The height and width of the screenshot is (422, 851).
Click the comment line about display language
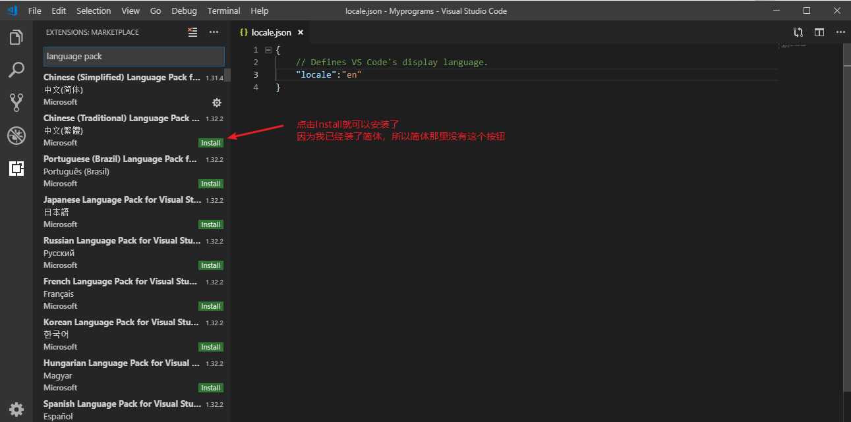click(392, 63)
